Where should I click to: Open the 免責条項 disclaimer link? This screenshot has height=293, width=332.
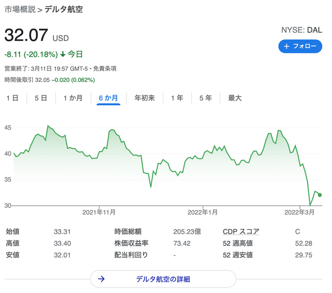(x=105, y=68)
